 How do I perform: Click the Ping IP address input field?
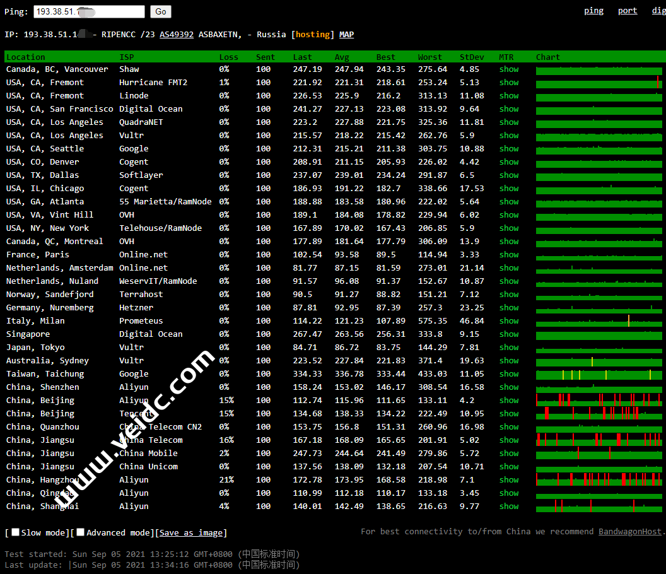89,11
